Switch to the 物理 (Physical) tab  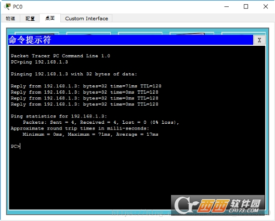10,18
